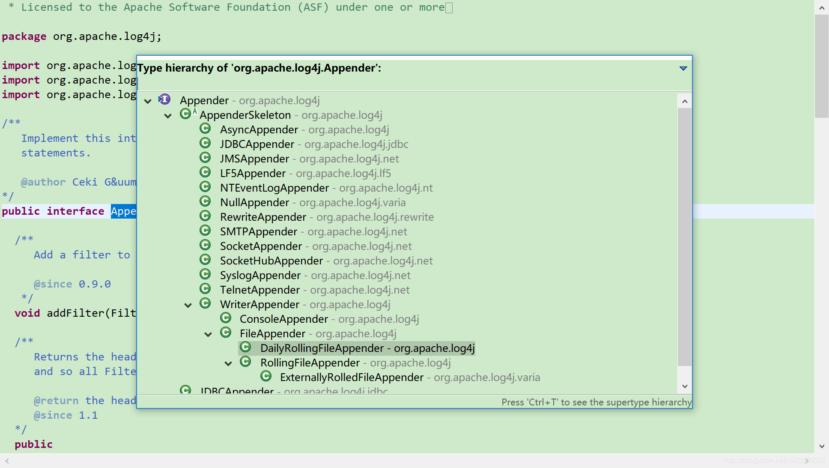The height and width of the screenshot is (468, 829).
Task: Click the hierarchy popup scroll up arrow
Action: point(685,101)
